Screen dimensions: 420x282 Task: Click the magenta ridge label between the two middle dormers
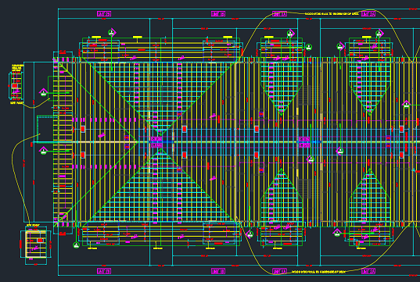304,139
